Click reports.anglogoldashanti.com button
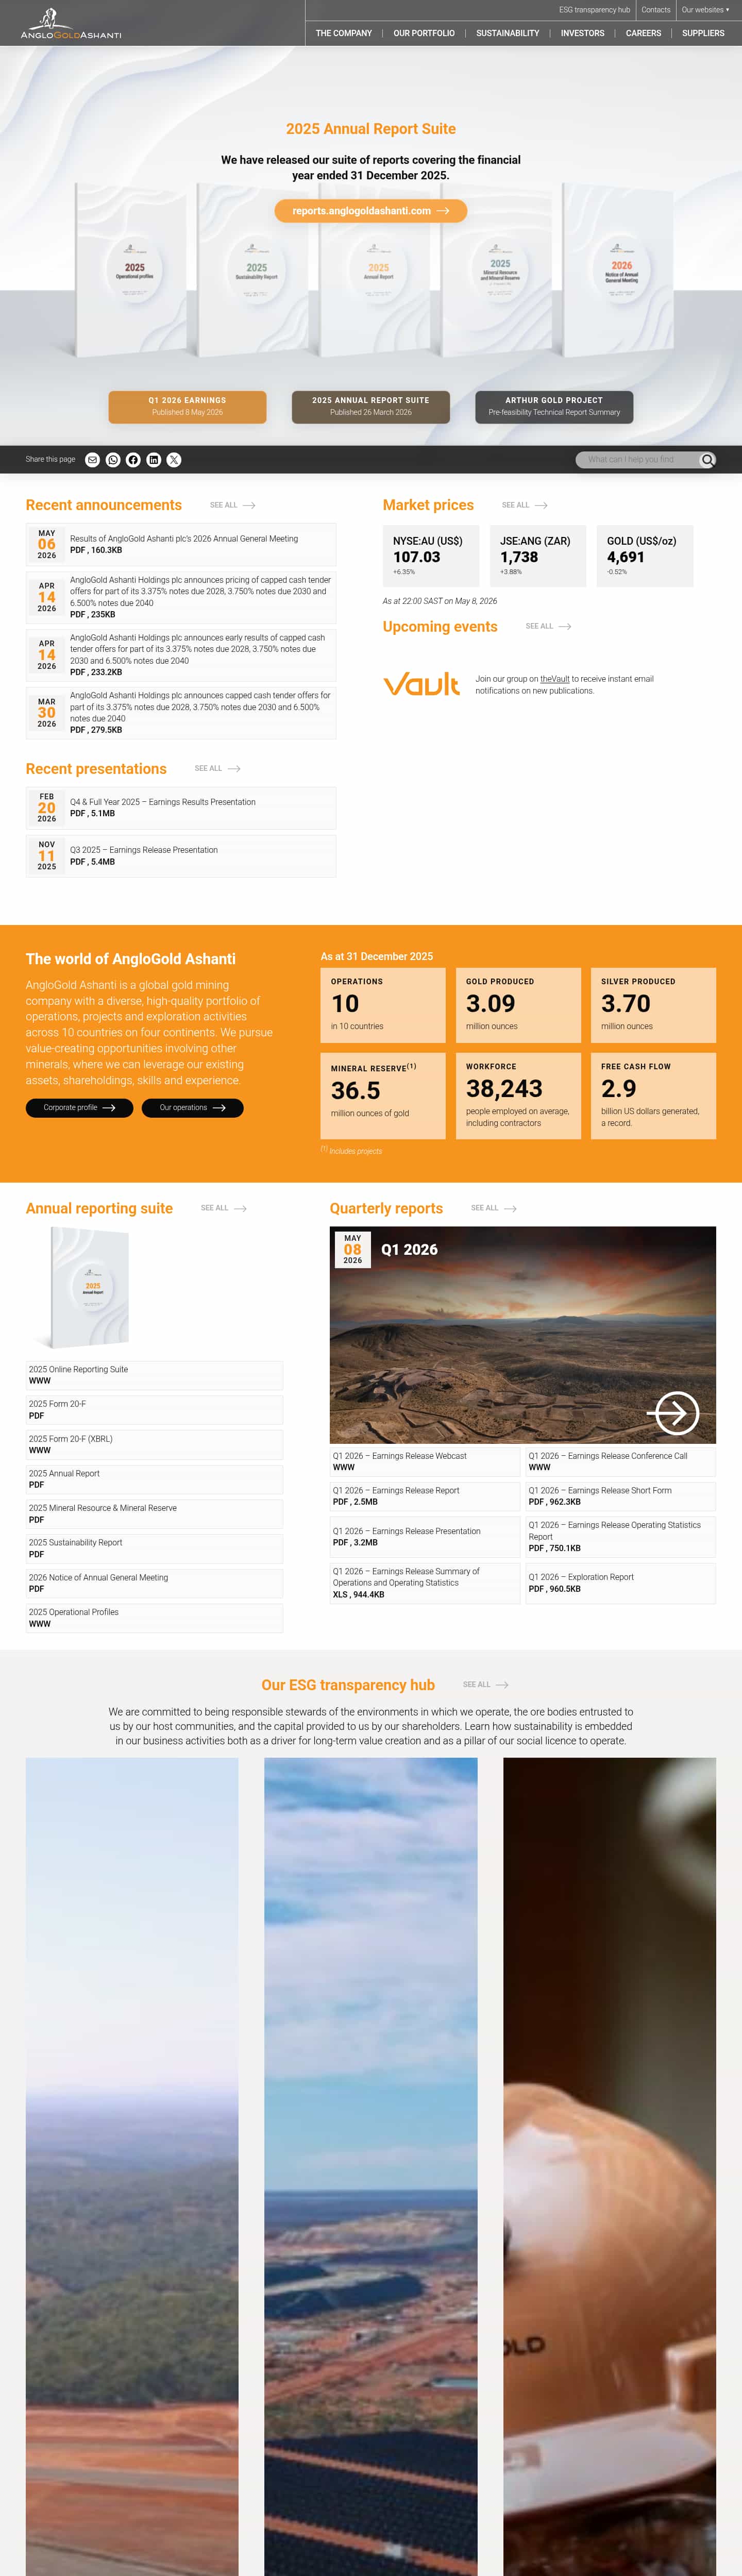 [x=371, y=211]
